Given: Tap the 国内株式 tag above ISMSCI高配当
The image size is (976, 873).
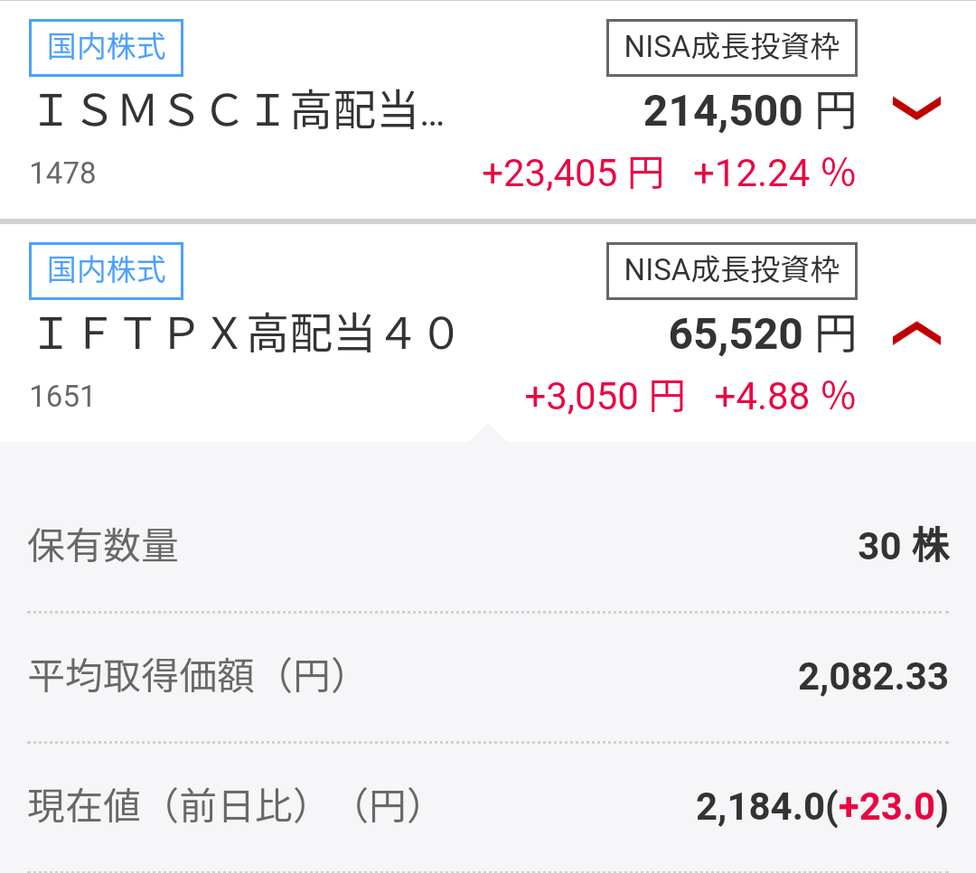Looking at the screenshot, I should point(107,47).
